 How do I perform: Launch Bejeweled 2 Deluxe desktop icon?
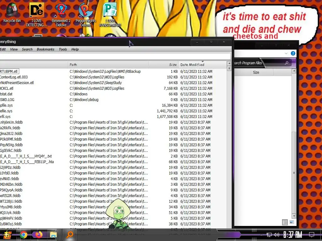point(61,15)
